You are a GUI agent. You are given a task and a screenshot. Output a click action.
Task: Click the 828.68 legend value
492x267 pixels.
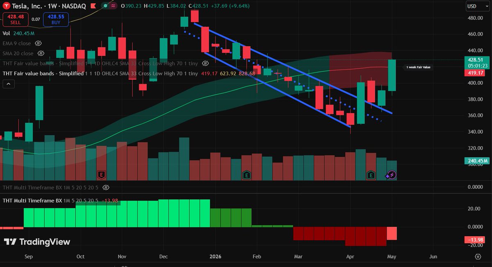click(247, 73)
